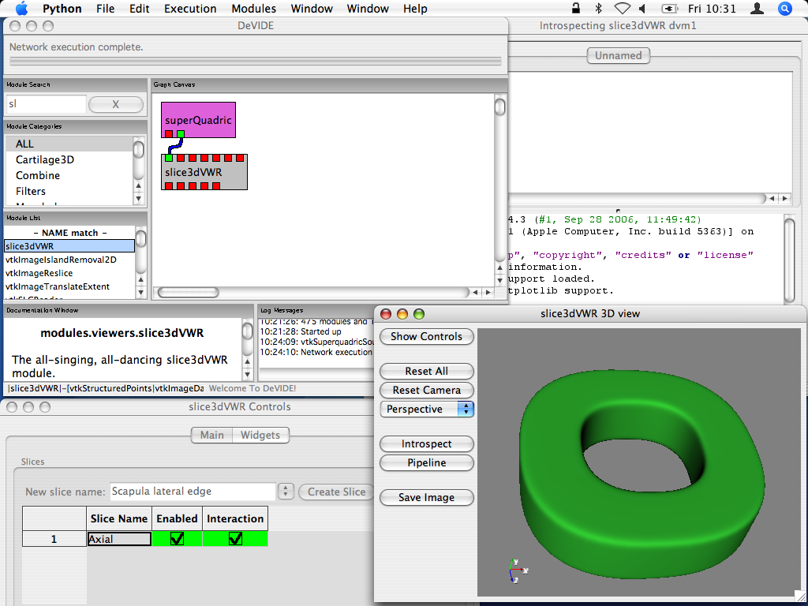Click the battery charging status icon
The image size is (808, 606).
tap(669, 8)
